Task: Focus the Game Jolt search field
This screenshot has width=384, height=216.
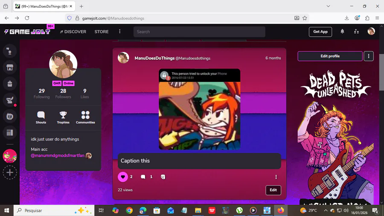Action: (x=199, y=32)
